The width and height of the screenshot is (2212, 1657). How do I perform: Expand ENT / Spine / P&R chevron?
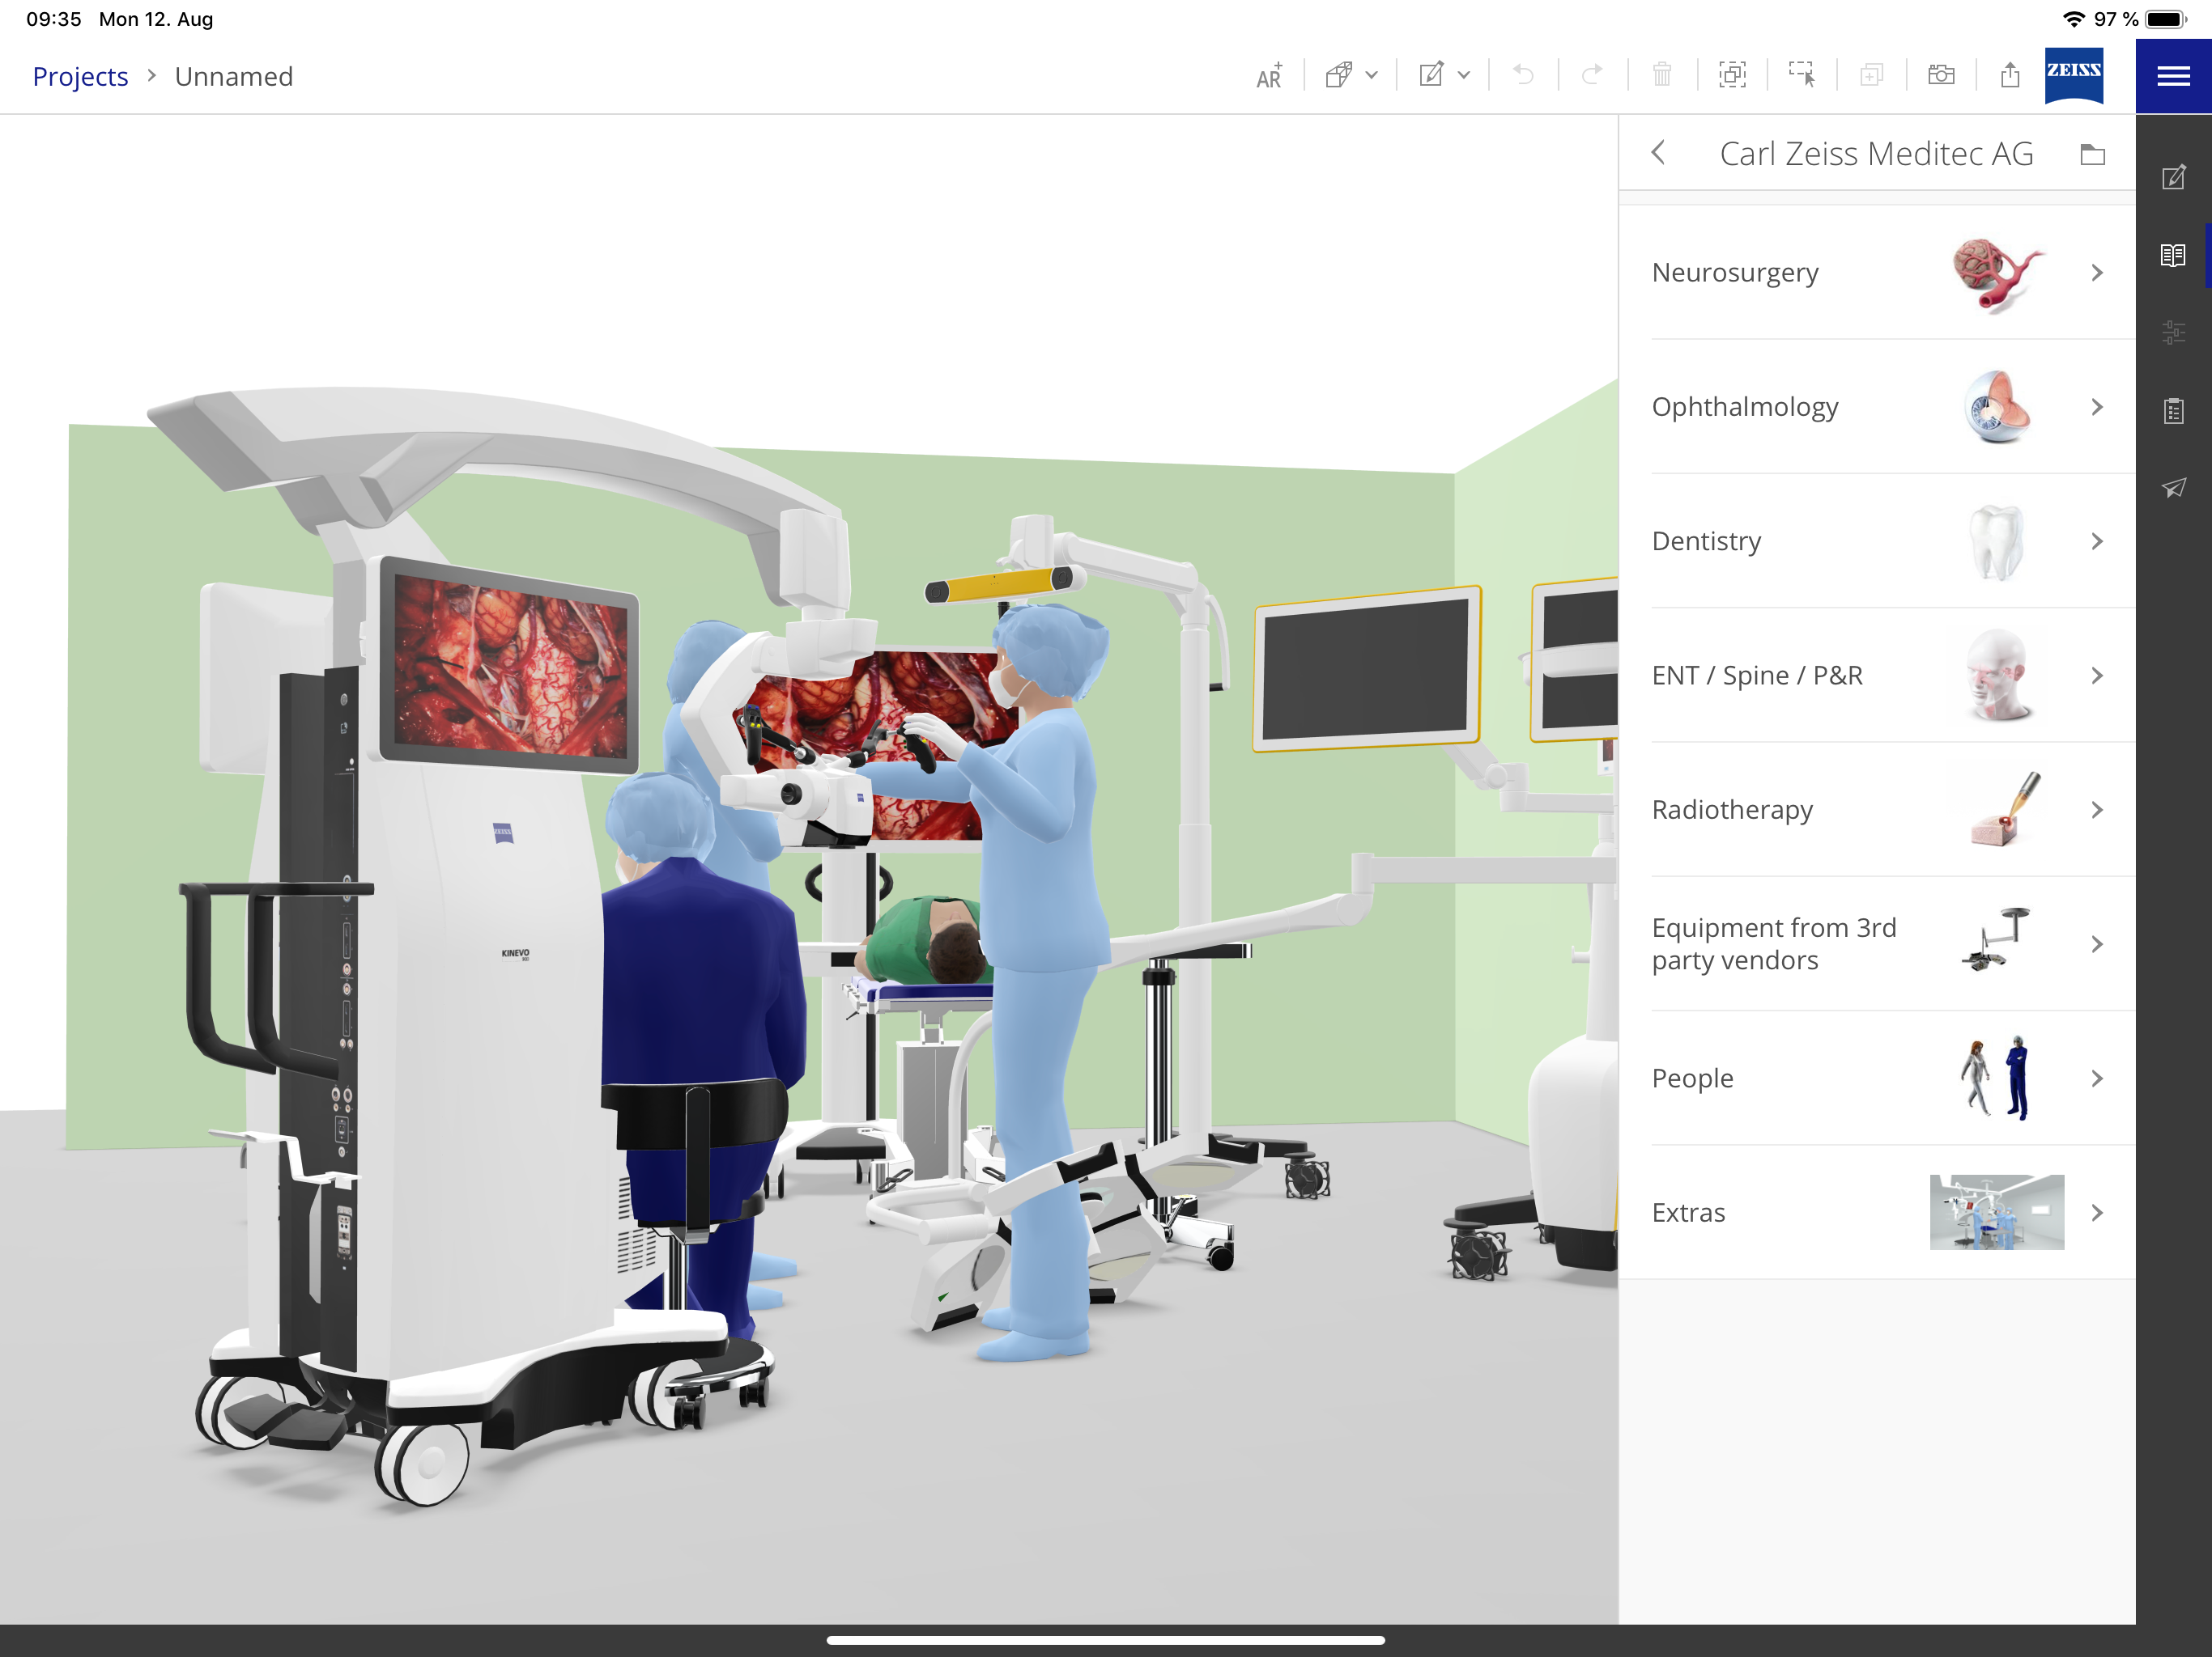click(x=2097, y=676)
